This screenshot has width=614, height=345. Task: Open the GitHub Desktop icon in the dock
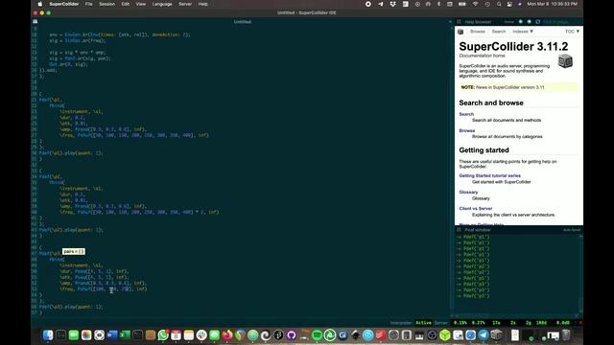point(292,335)
